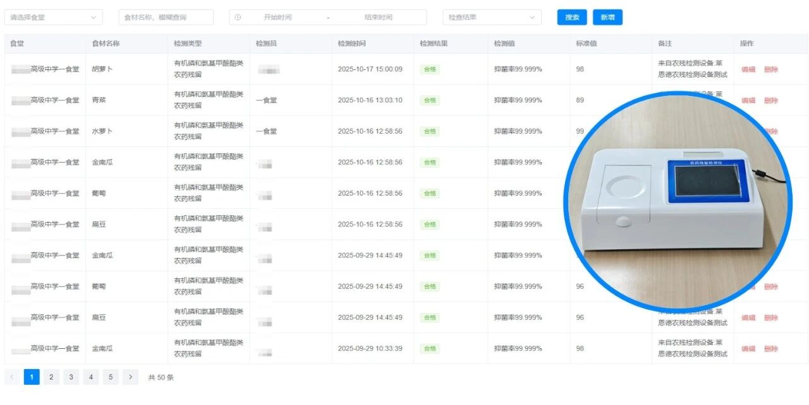Expand the inspection result dropdown
This screenshot has width=809, height=405.
click(x=491, y=18)
